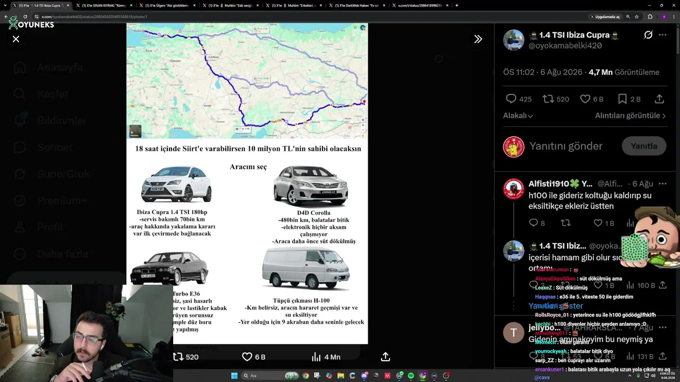Open a new browser tab

[x=457, y=5]
